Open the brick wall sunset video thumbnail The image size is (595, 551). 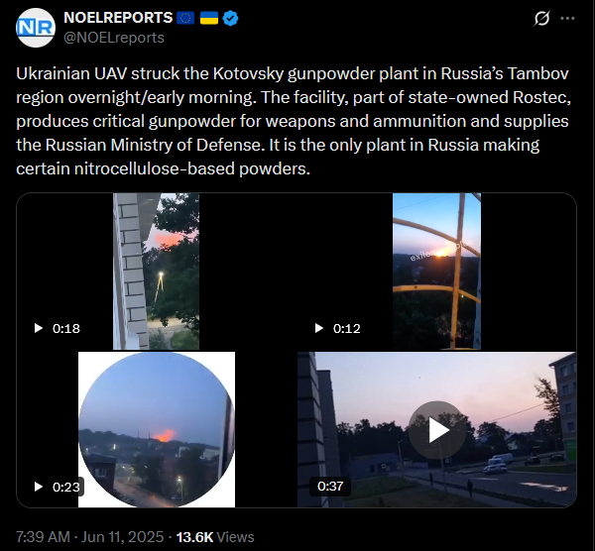(156, 272)
